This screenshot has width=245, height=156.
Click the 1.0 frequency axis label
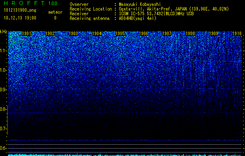3,70
